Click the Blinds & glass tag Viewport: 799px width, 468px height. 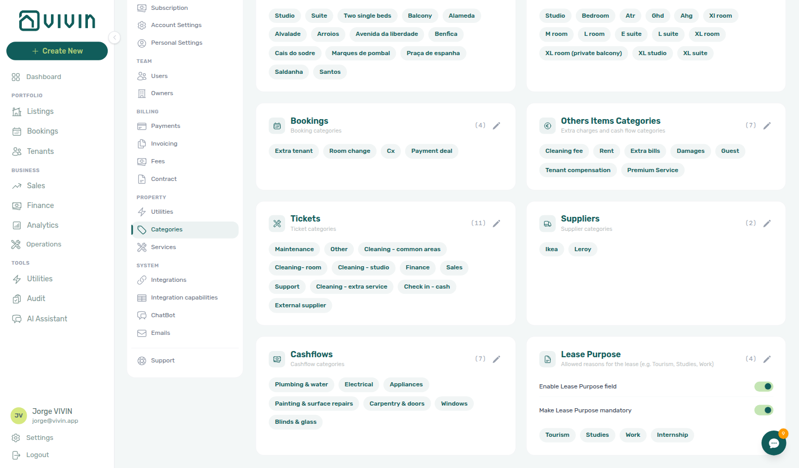(x=296, y=422)
